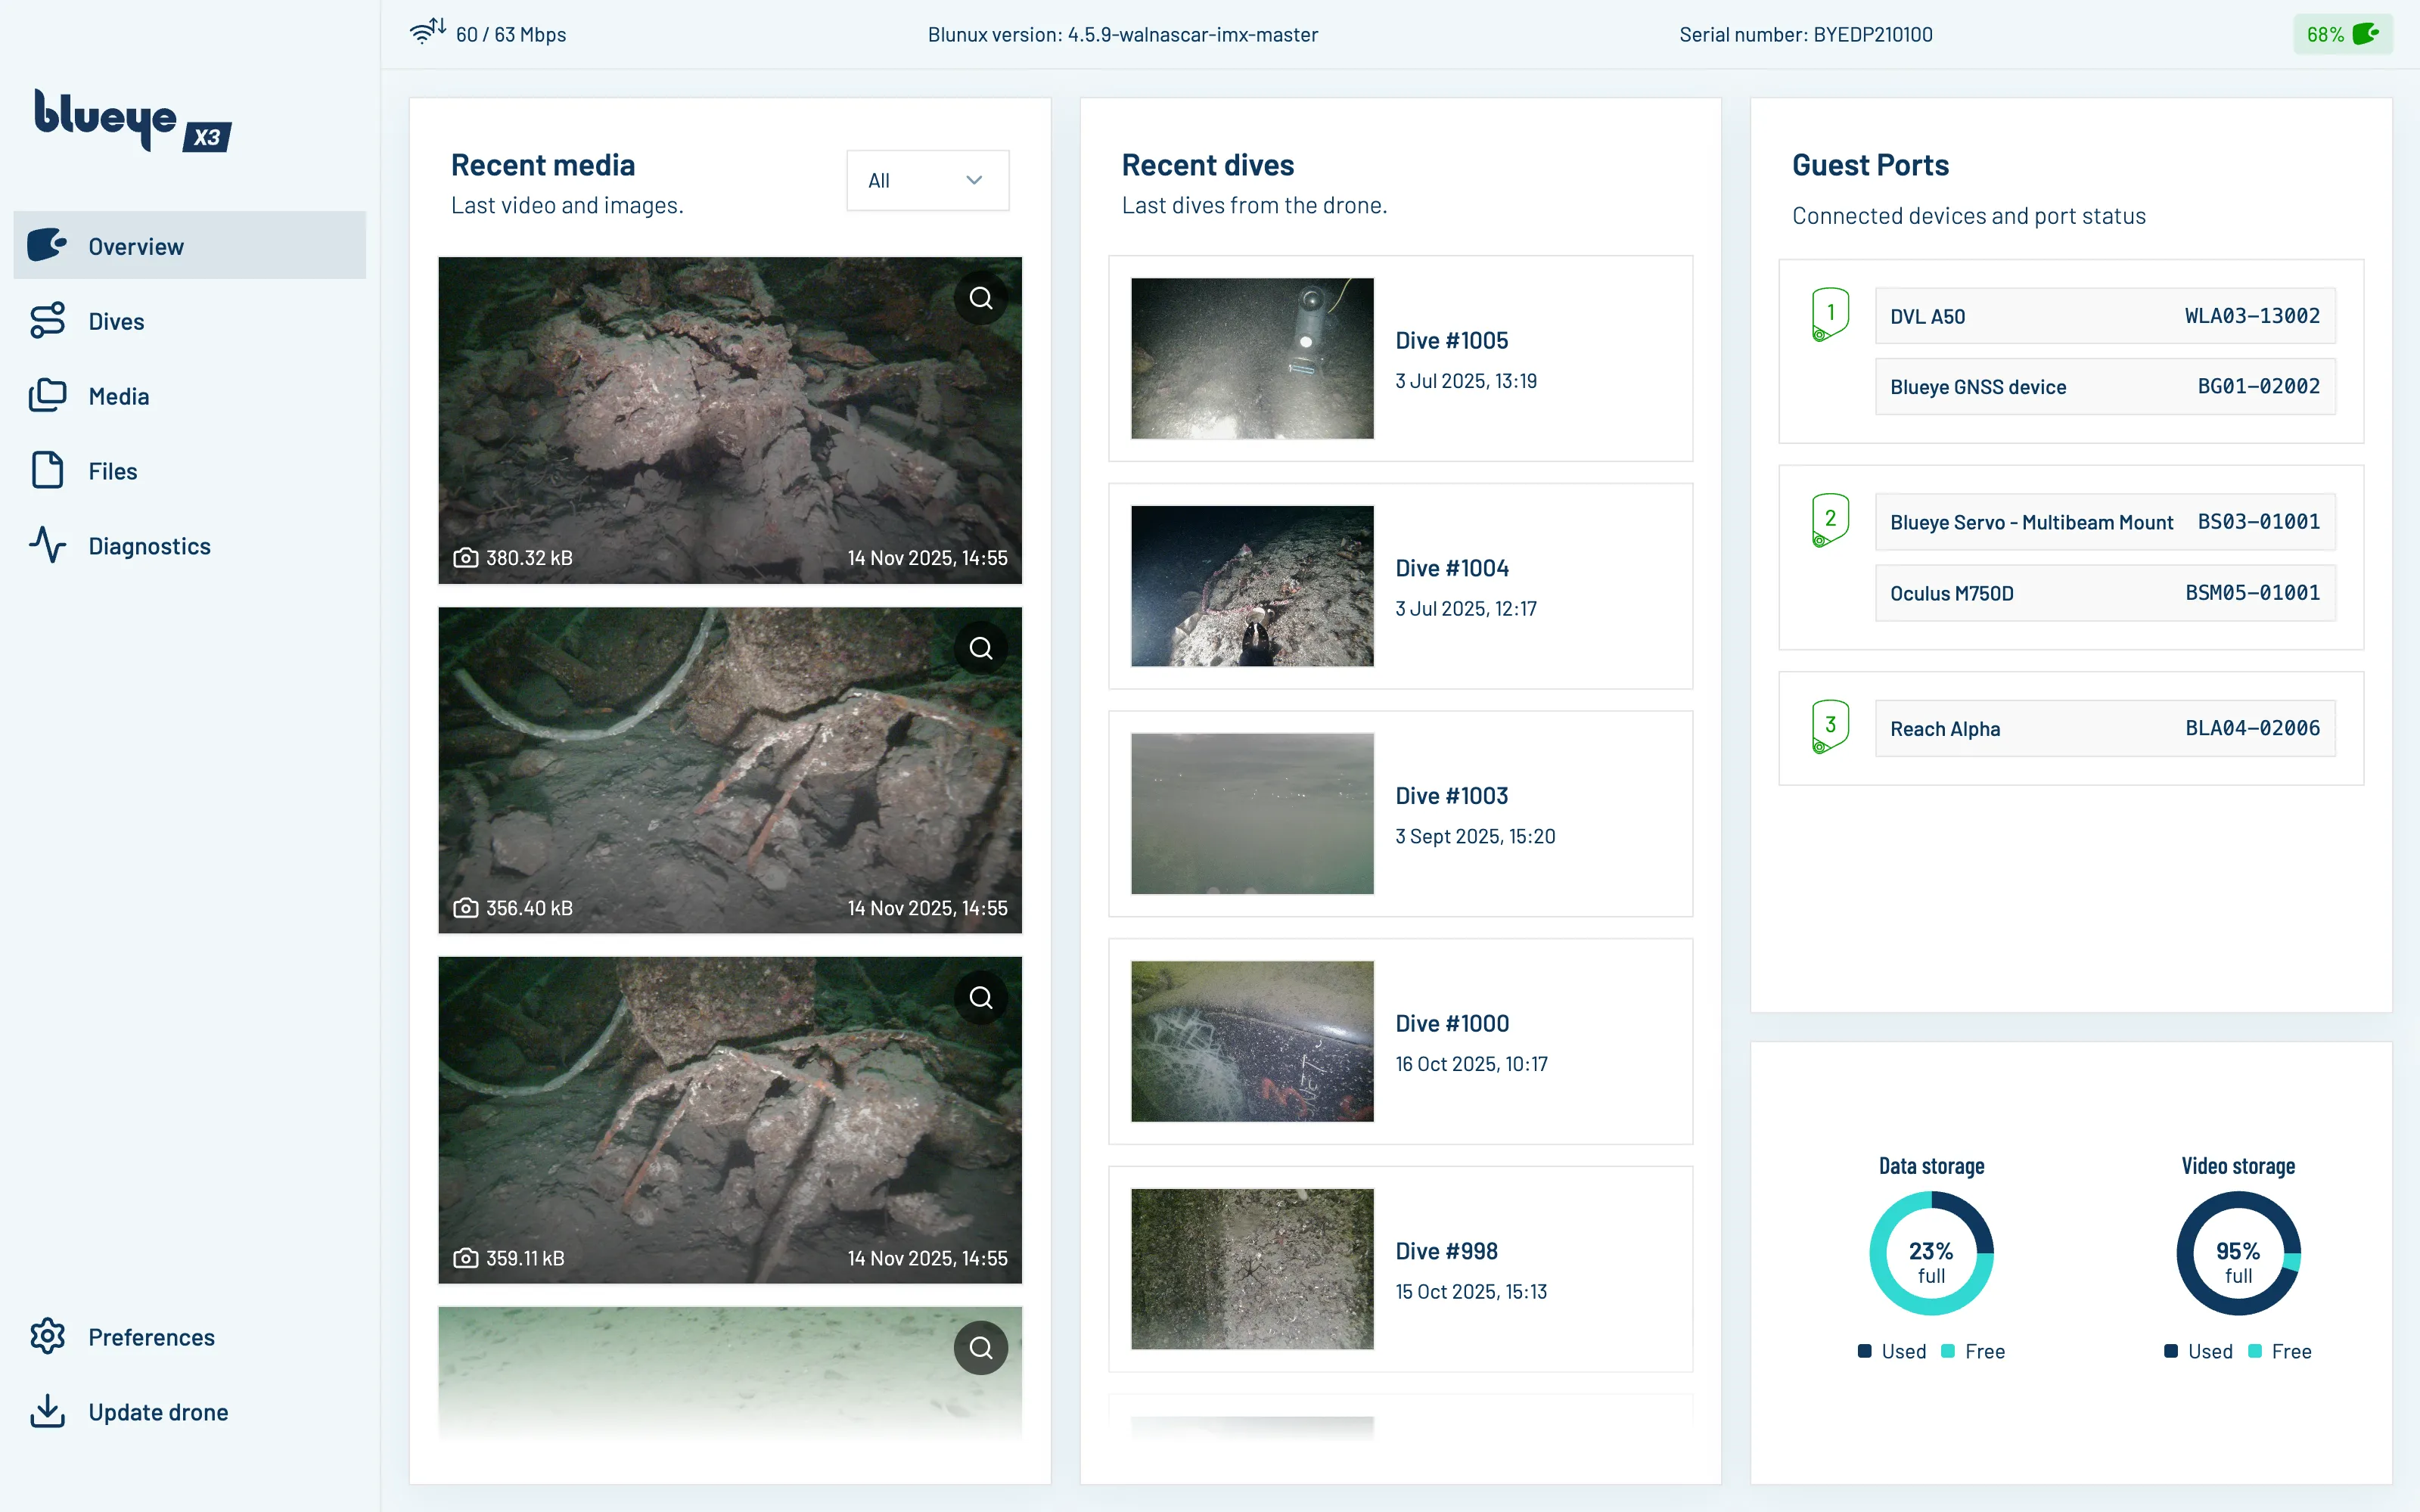Magnify the 356.40 kB image
Screen dimensions: 2420x1512
pos(981,648)
